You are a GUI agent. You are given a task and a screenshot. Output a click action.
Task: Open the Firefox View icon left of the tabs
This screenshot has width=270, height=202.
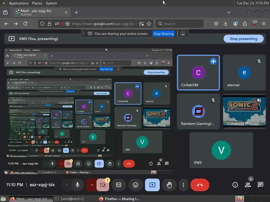[5, 12]
